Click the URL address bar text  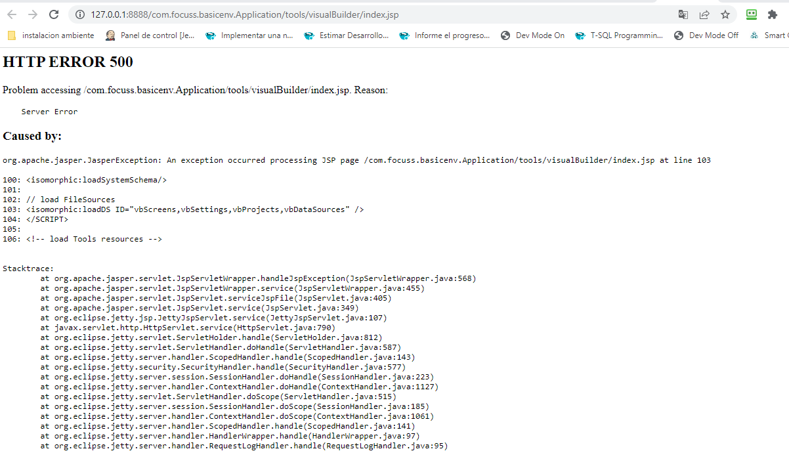tap(244, 14)
